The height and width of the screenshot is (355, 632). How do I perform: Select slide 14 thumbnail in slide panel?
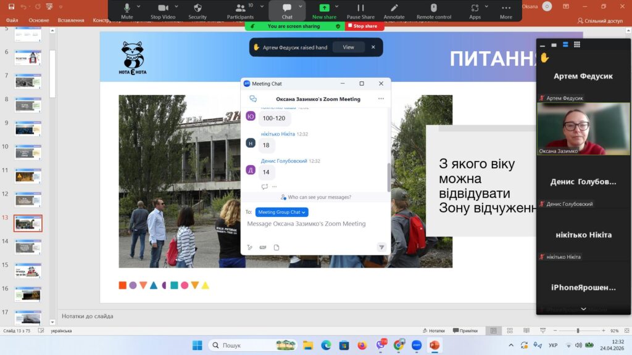[28, 247]
